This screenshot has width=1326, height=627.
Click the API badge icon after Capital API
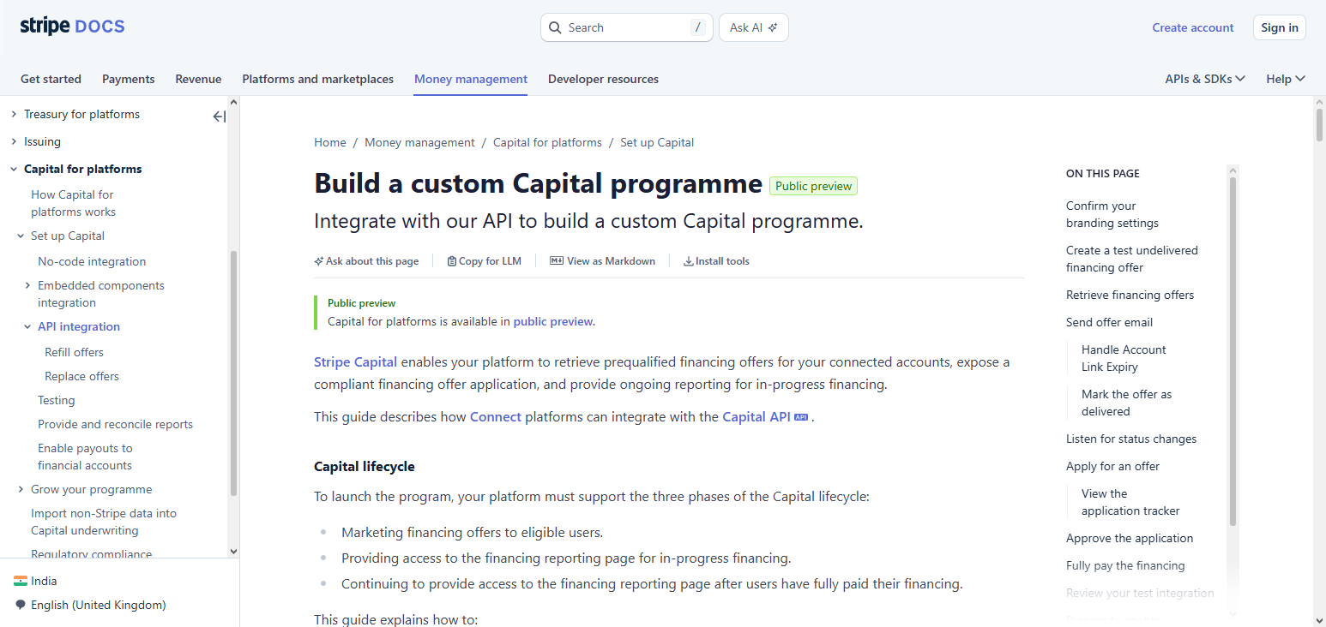(801, 417)
